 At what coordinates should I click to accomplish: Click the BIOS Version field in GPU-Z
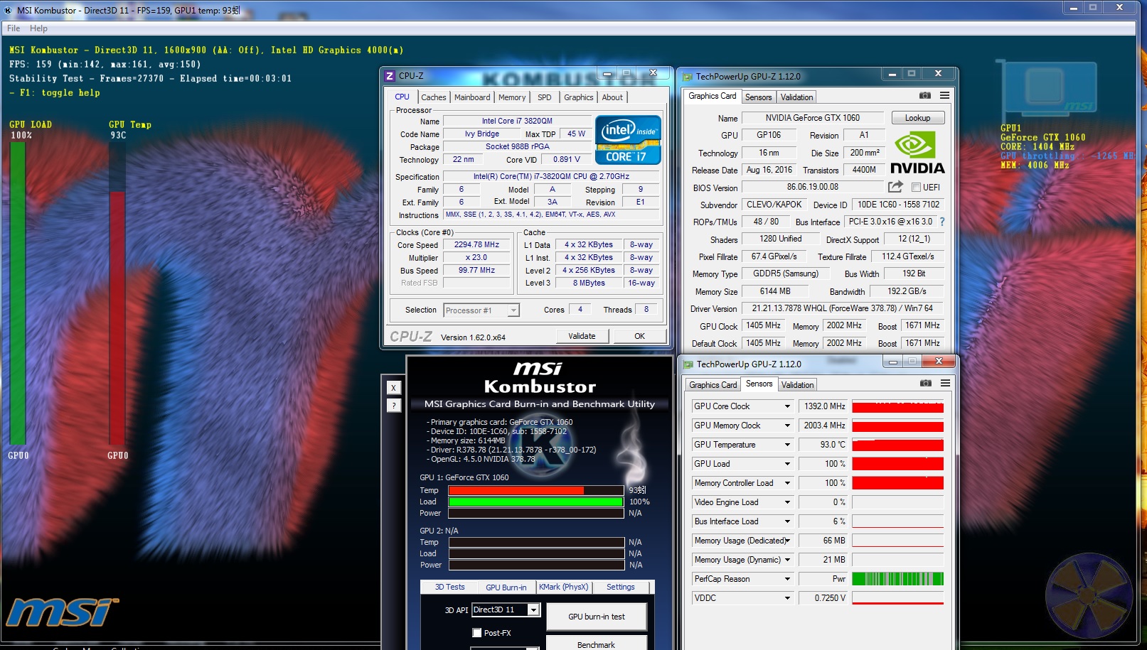point(812,187)
